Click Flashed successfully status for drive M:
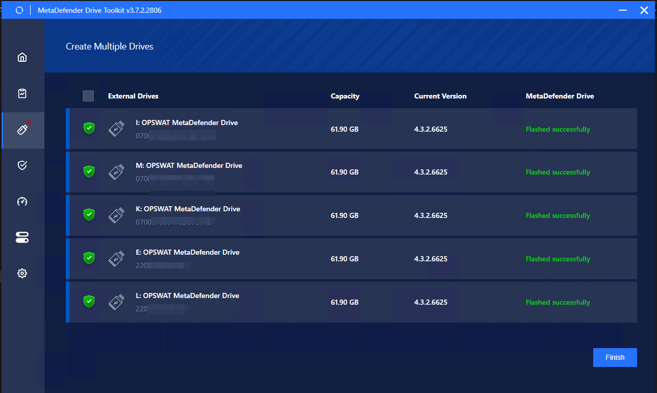 (x=558, y=172)
